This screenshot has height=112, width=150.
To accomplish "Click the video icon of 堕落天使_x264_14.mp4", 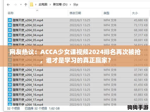I will tap(10, 85).
